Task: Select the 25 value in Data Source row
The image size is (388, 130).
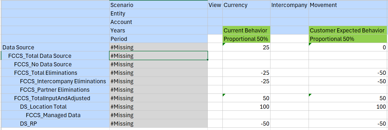Action: pyautogui.click(x=246, y=47)
